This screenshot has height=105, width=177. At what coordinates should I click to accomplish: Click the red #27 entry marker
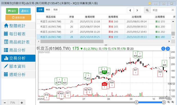135,71
